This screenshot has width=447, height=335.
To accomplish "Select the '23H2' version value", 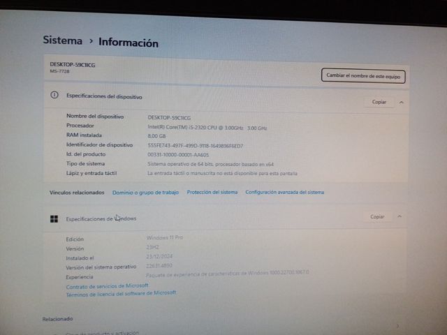I will click(x=152, y=247).
